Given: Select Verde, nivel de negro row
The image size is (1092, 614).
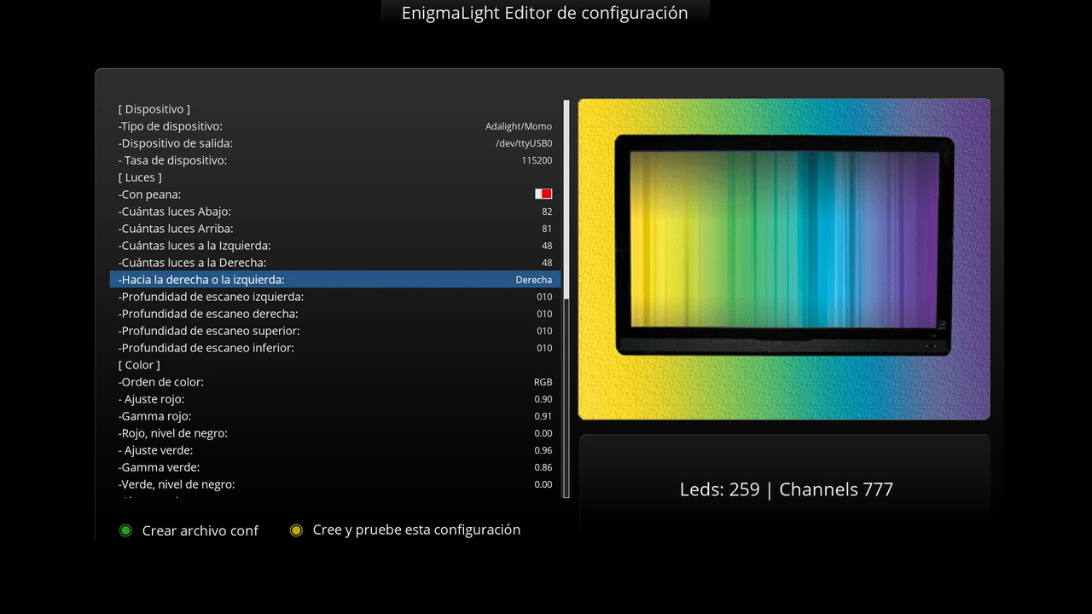Looking at the screenshot, I should tap(335, 484).
